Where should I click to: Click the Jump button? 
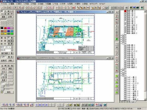point(10,72)
